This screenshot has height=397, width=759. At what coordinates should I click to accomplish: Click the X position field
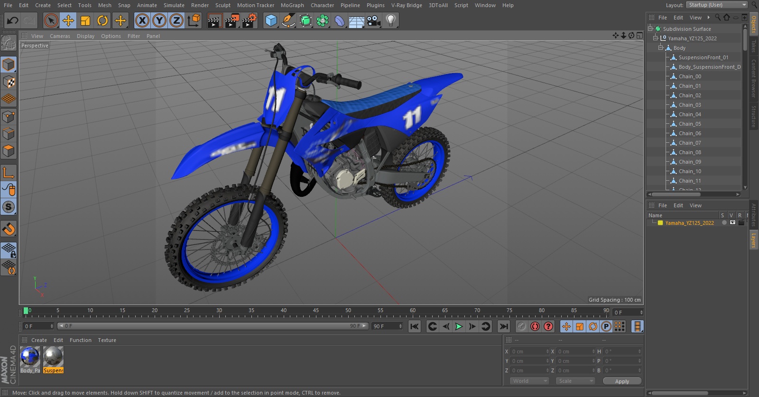(x=529, y=351)
